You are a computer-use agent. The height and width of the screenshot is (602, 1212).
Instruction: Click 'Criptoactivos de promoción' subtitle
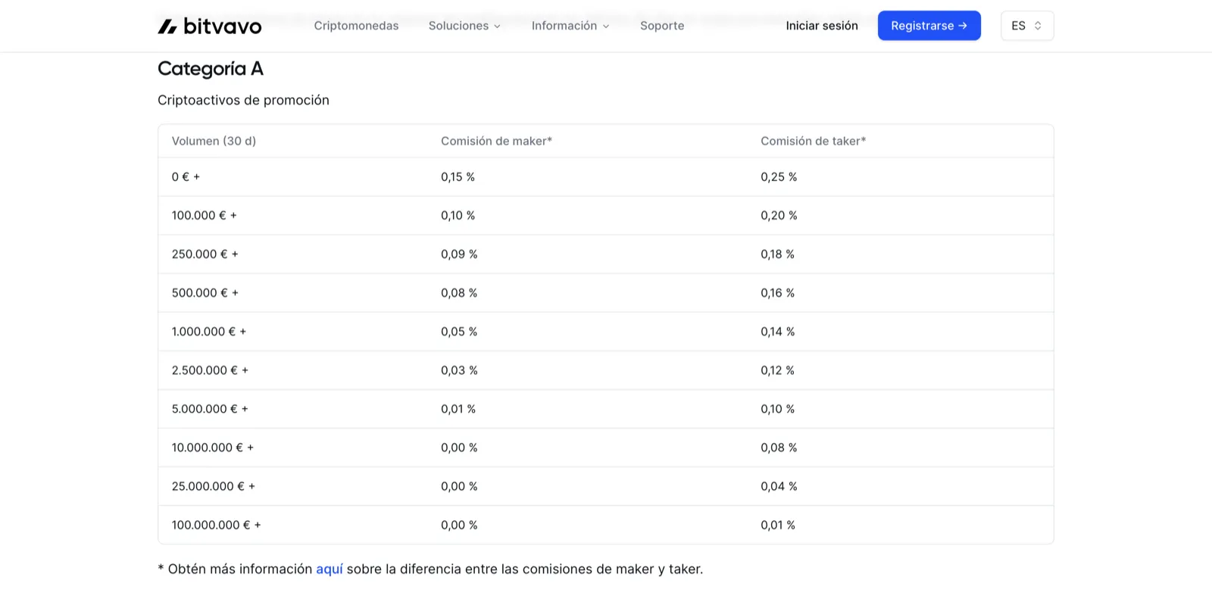(x=243, y=100)
